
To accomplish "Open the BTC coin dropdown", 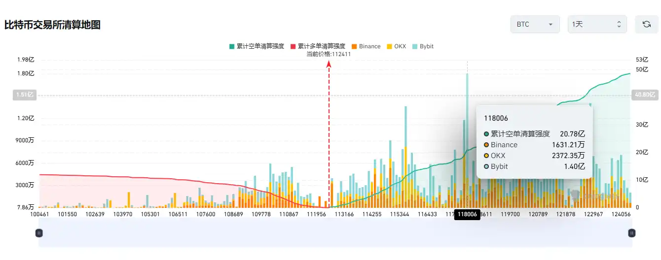I will point(535,24).
